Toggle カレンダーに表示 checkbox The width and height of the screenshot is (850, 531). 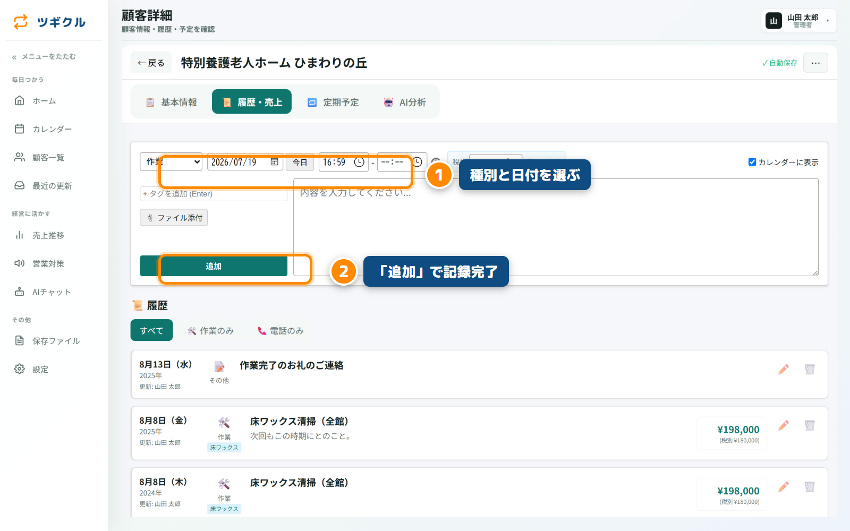[x=752, y=162]
